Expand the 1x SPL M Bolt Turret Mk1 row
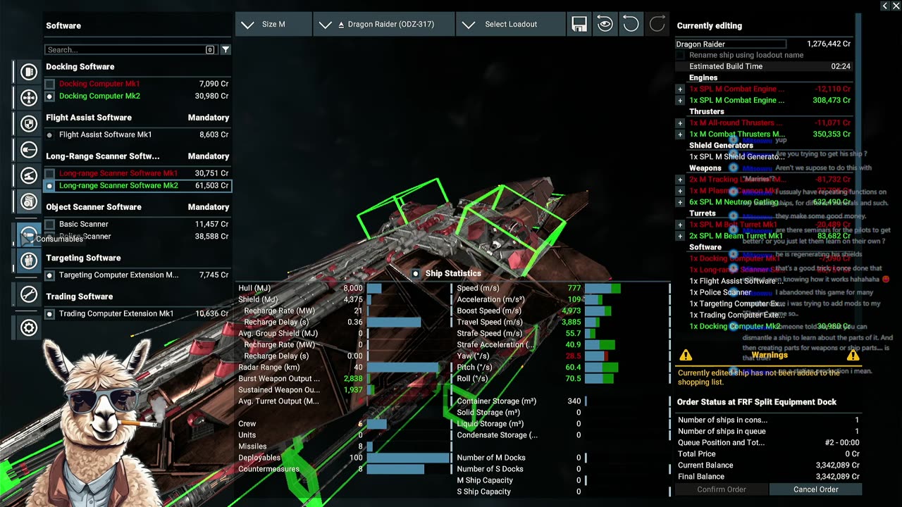The image size is (902, 507). pos(680,225)
